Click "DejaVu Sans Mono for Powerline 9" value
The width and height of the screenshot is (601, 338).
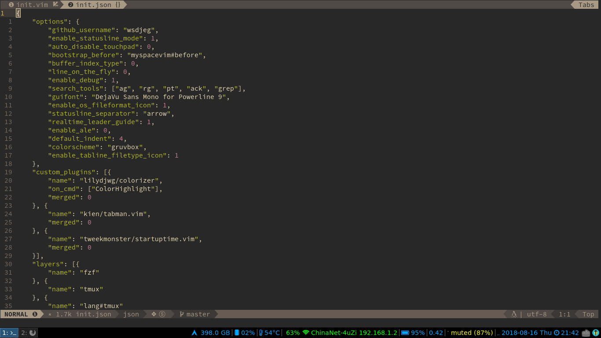tap(159, 97)
